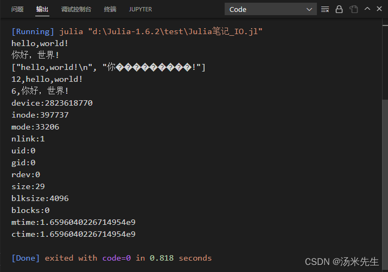Select the 输出 tab
The image size is (388, 272).
(x=42, y=9)
